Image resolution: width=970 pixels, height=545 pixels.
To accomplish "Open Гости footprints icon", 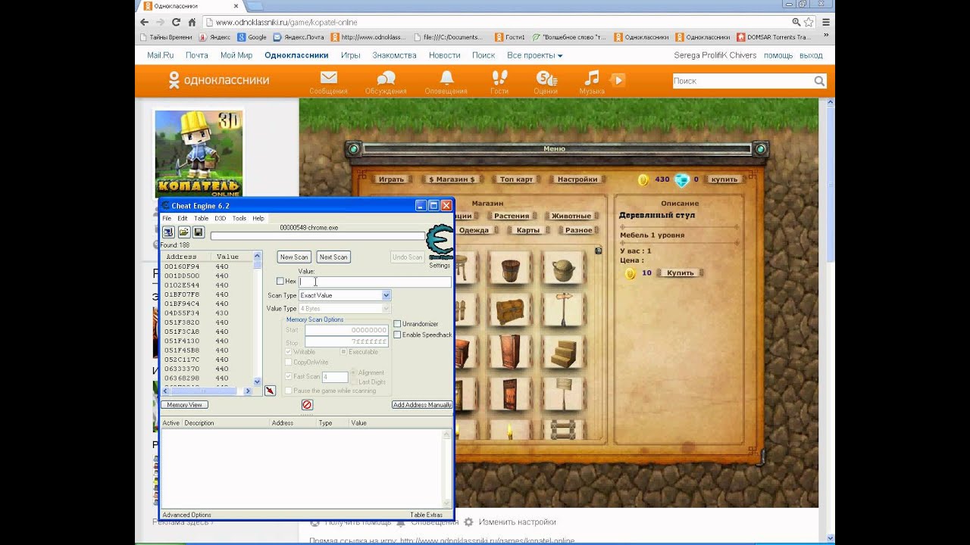I will click(x=499, y=77).
